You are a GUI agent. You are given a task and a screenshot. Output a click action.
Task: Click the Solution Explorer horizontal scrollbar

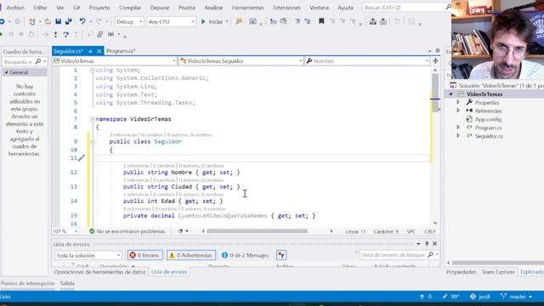coord(498,263)
